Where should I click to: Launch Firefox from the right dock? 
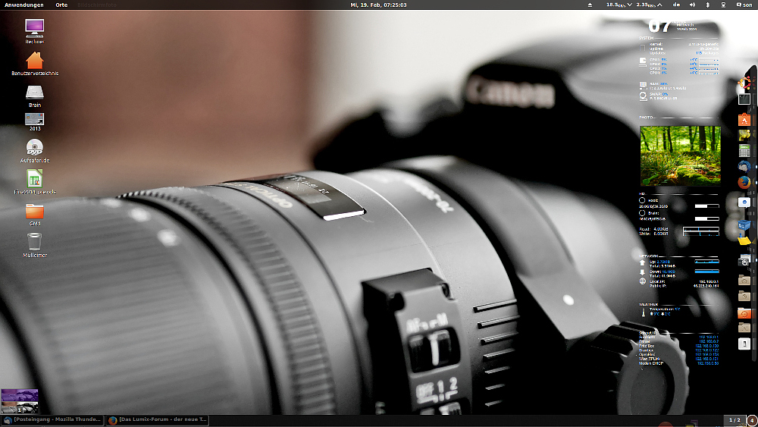(744, 182)
